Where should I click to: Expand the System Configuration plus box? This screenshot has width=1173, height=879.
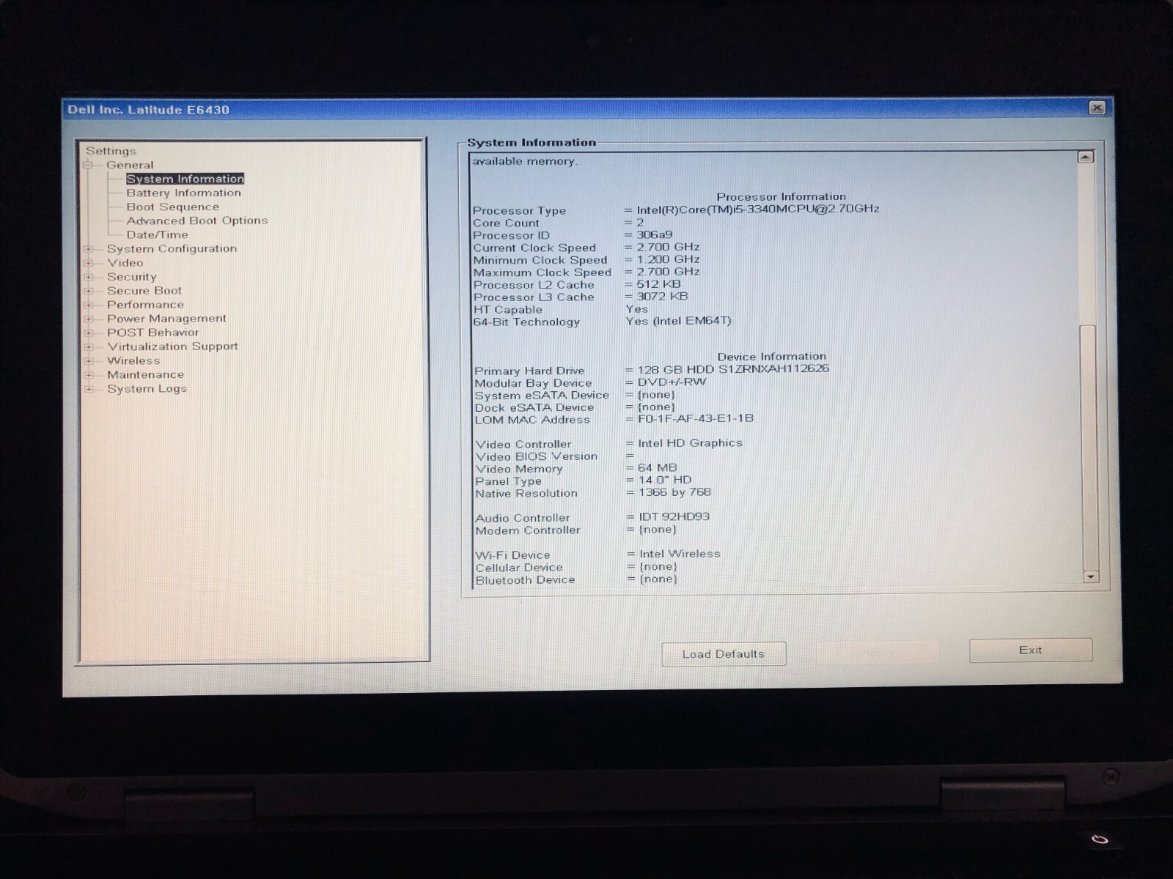tap(89, 249)
